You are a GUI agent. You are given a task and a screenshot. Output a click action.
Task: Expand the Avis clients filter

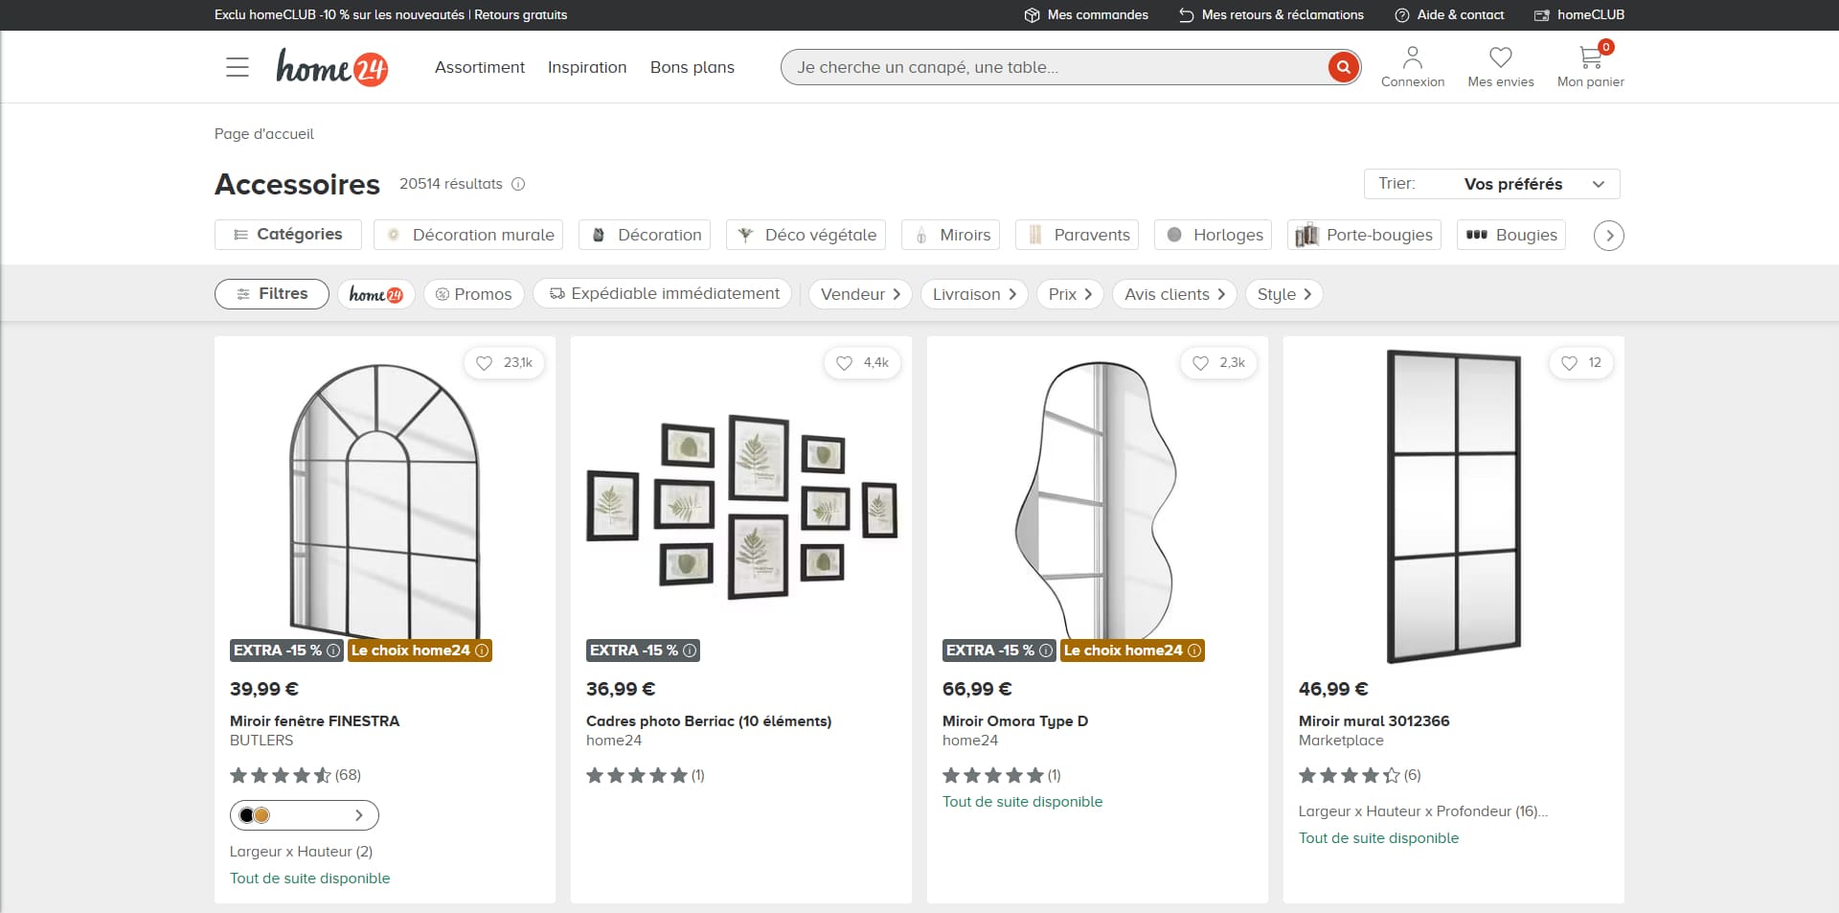point(1174,294)
